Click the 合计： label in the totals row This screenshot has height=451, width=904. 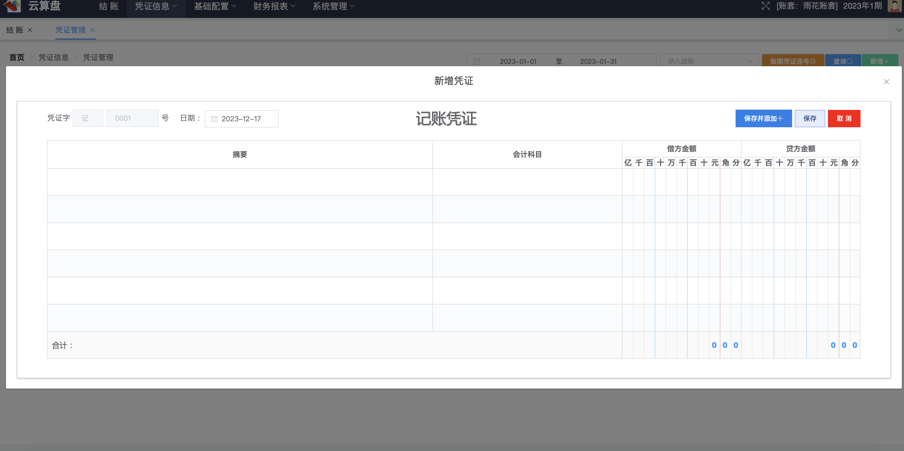[63, 345]
